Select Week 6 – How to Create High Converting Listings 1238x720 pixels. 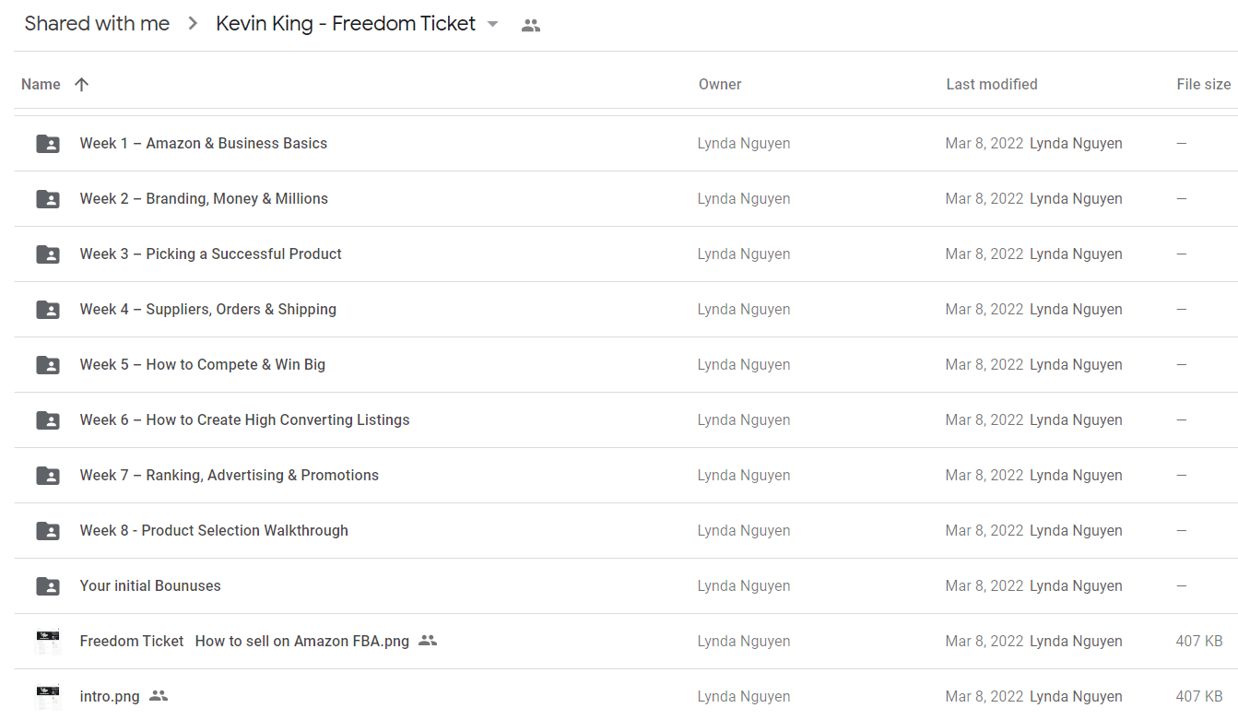244,419
